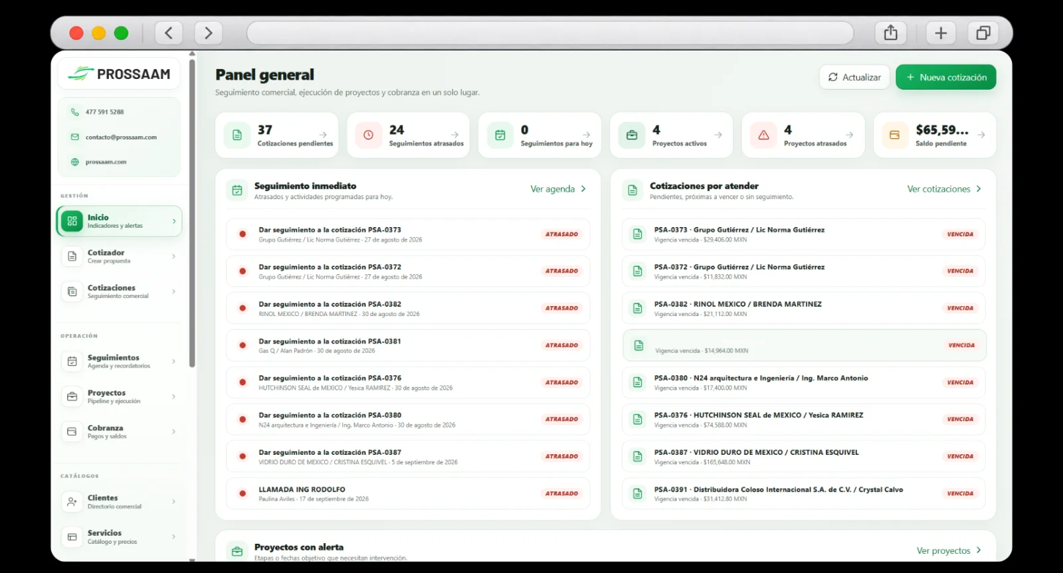Click the Proyectos activos briefcase icon
The width and height of the screenshot is (1063, 573).
coord(632,135)
